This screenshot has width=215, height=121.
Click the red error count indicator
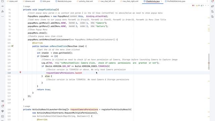[x=193, y=5]
